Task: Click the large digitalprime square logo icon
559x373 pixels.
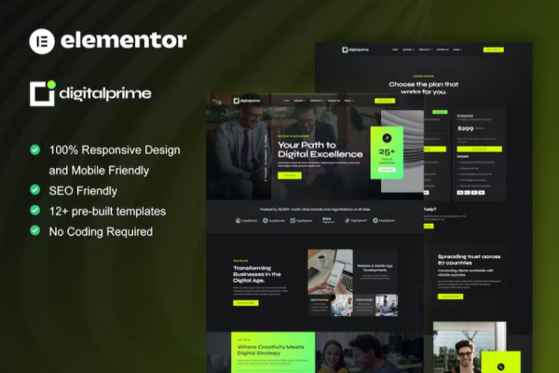Action: pos(43,93)
